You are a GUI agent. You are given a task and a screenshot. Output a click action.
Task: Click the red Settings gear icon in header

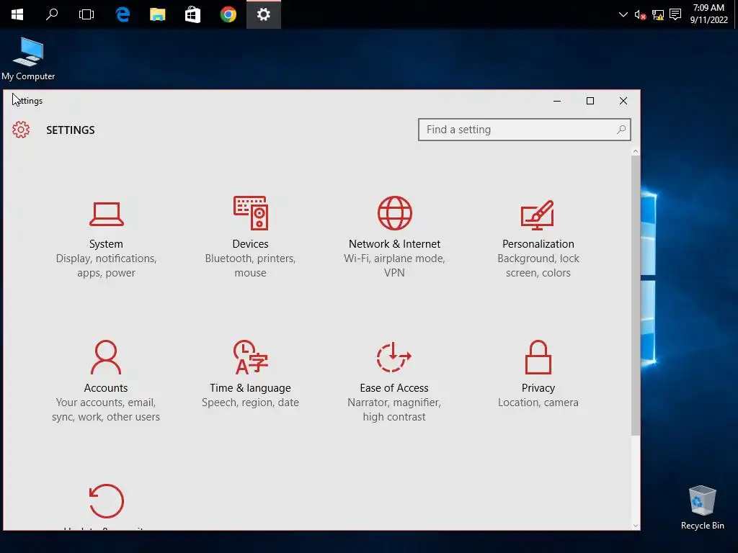21,130
